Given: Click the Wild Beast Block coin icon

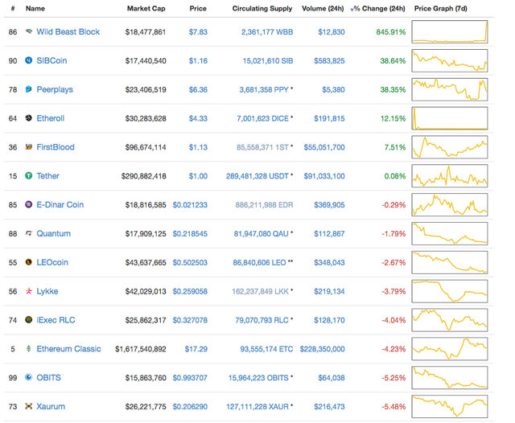Looking at the screenshot, I should [29, 31].
